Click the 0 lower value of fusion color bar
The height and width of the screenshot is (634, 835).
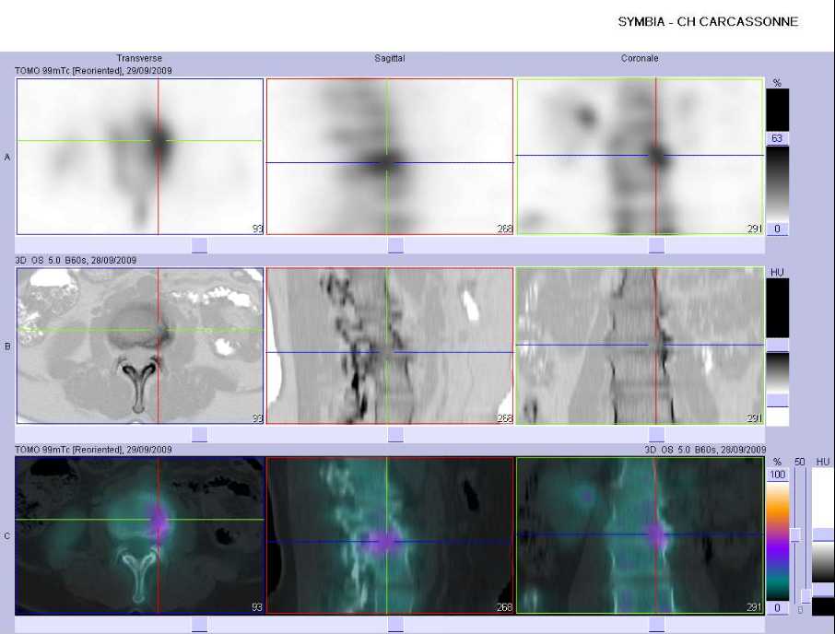778,607
